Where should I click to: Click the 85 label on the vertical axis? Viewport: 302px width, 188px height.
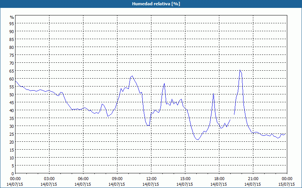(x=12, y=39)
